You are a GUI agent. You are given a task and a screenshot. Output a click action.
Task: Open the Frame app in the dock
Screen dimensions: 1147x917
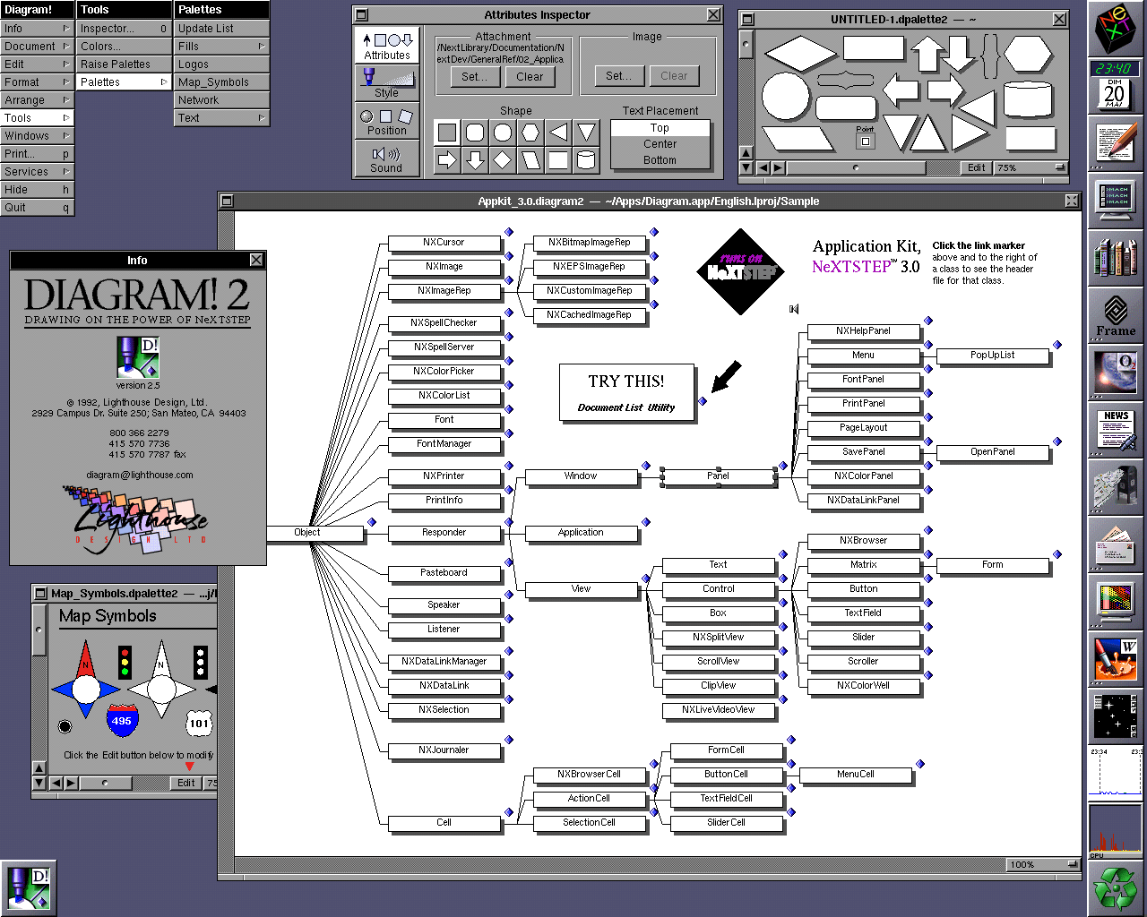coord(1116,315)
